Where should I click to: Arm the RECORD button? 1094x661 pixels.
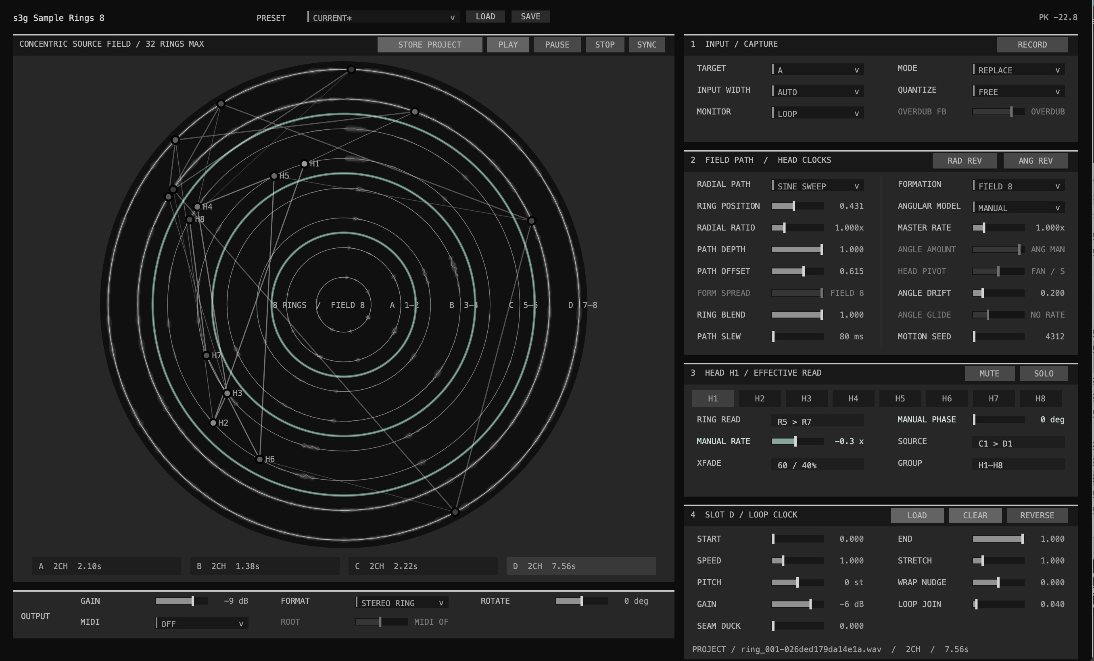pos(1032,45)
